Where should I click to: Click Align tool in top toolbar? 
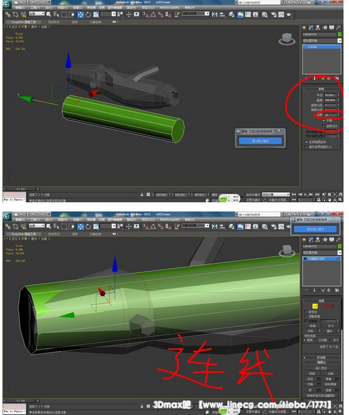222,14
